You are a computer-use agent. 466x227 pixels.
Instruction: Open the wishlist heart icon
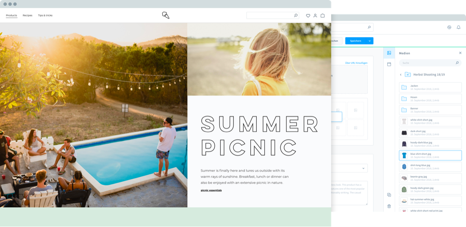(308, 16)
